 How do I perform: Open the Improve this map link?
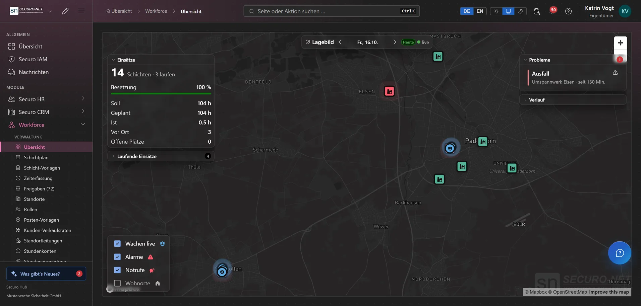pos(609,292)
